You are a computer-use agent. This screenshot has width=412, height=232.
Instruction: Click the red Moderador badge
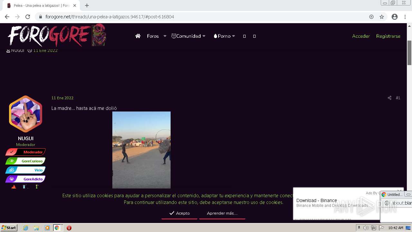tap(26, 152)
